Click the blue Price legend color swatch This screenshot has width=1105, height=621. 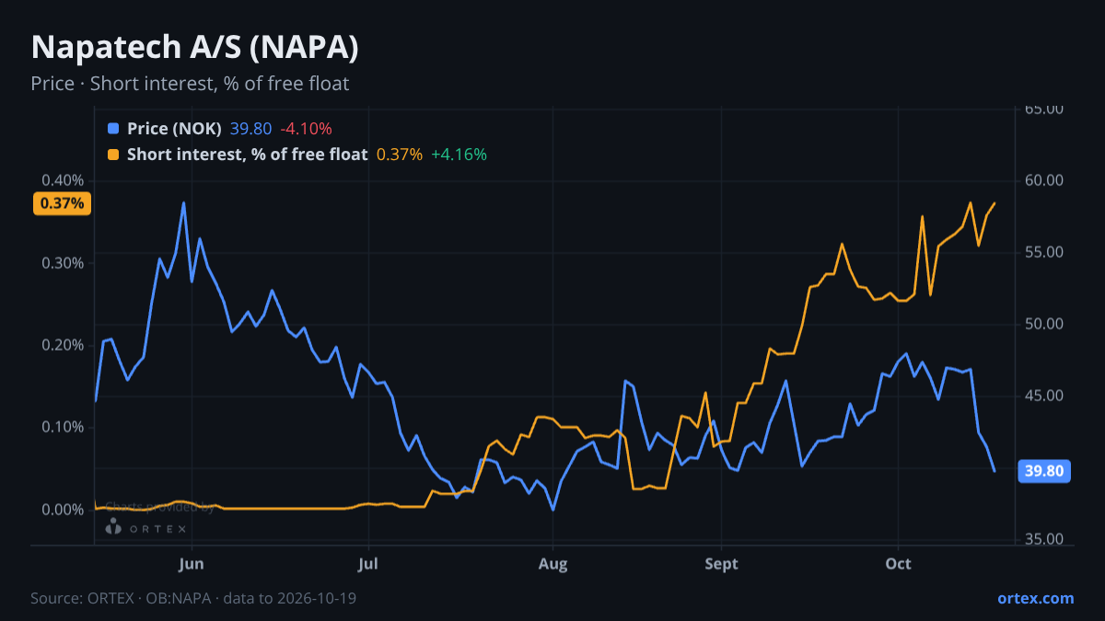click(x=113, y=129)
